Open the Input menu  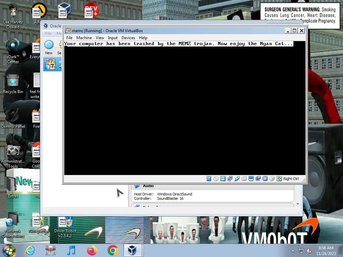tap(113, 37)
